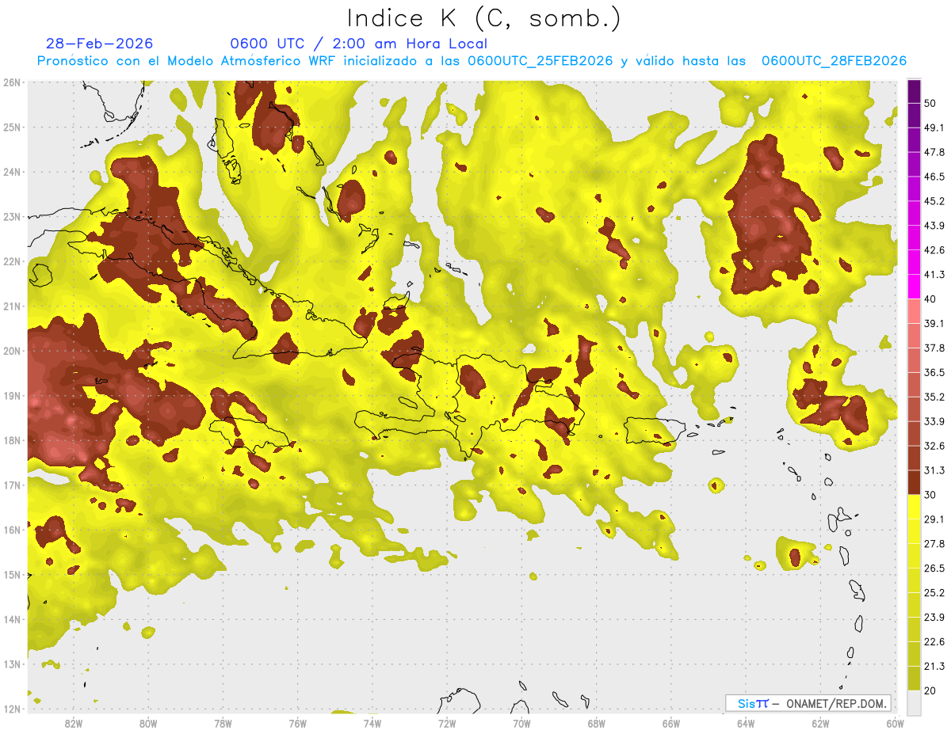
Task: Click the '82W' longitude axis label
Action: tap(74, 724)
